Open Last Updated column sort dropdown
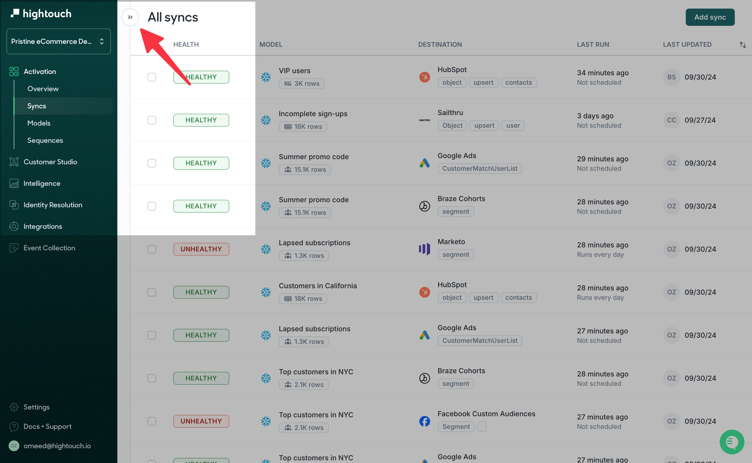Screen dimensions: 752x463 743,45
